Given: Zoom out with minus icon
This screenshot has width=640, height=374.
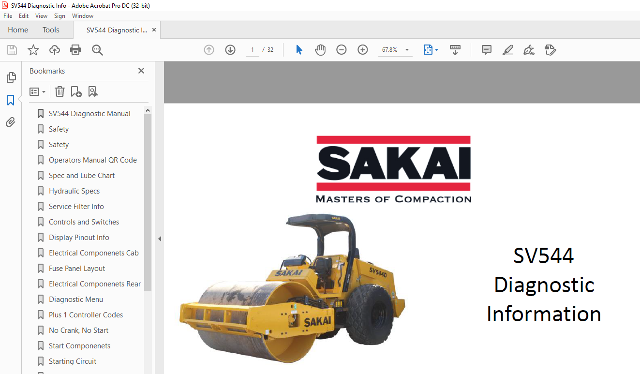Looking at the screenshot, I should (x=342, y=50).
